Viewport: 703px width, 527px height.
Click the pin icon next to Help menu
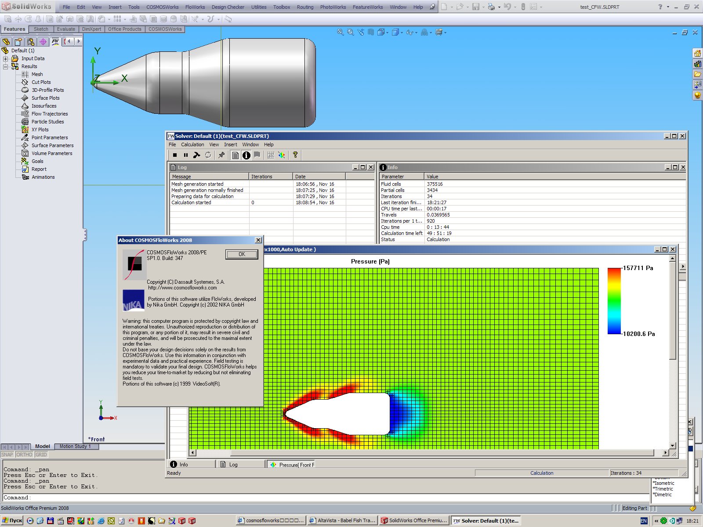click(432, 7)
